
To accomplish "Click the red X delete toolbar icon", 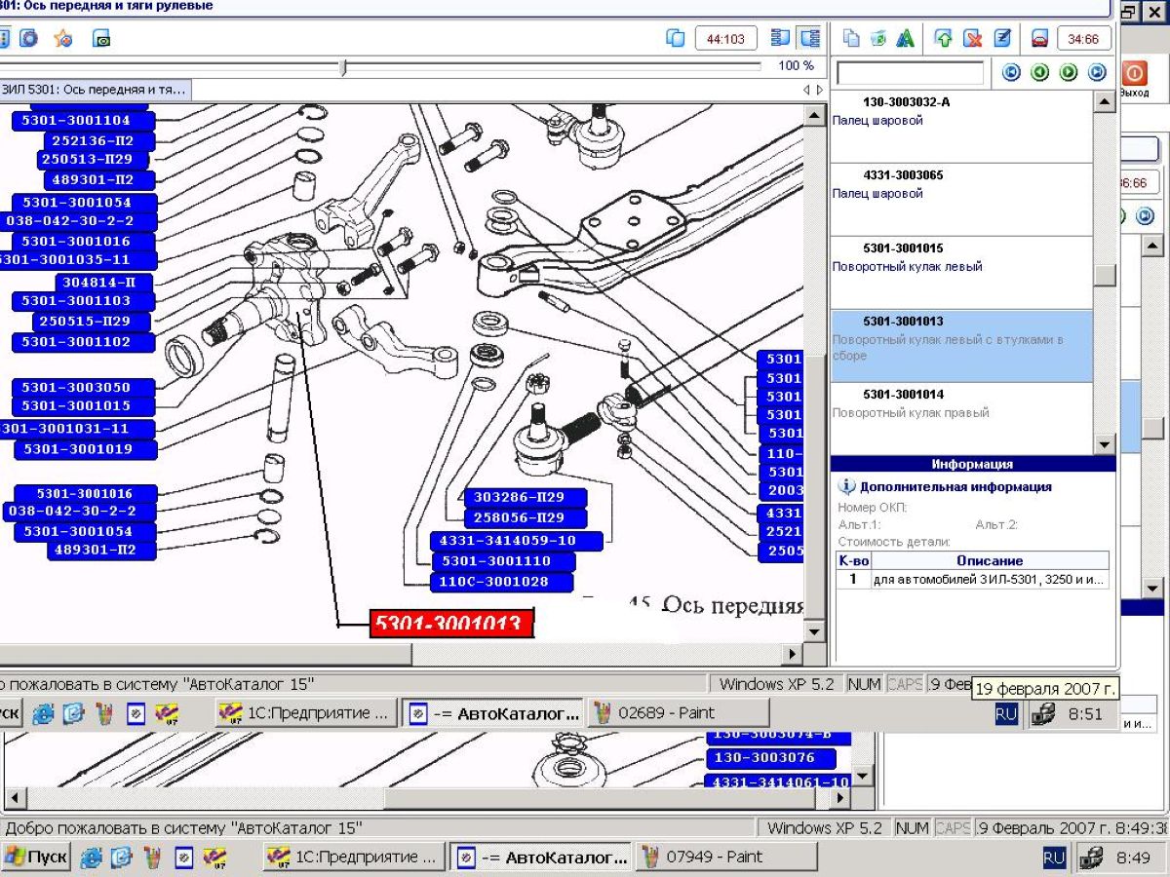I will click(x=972, y=39).
